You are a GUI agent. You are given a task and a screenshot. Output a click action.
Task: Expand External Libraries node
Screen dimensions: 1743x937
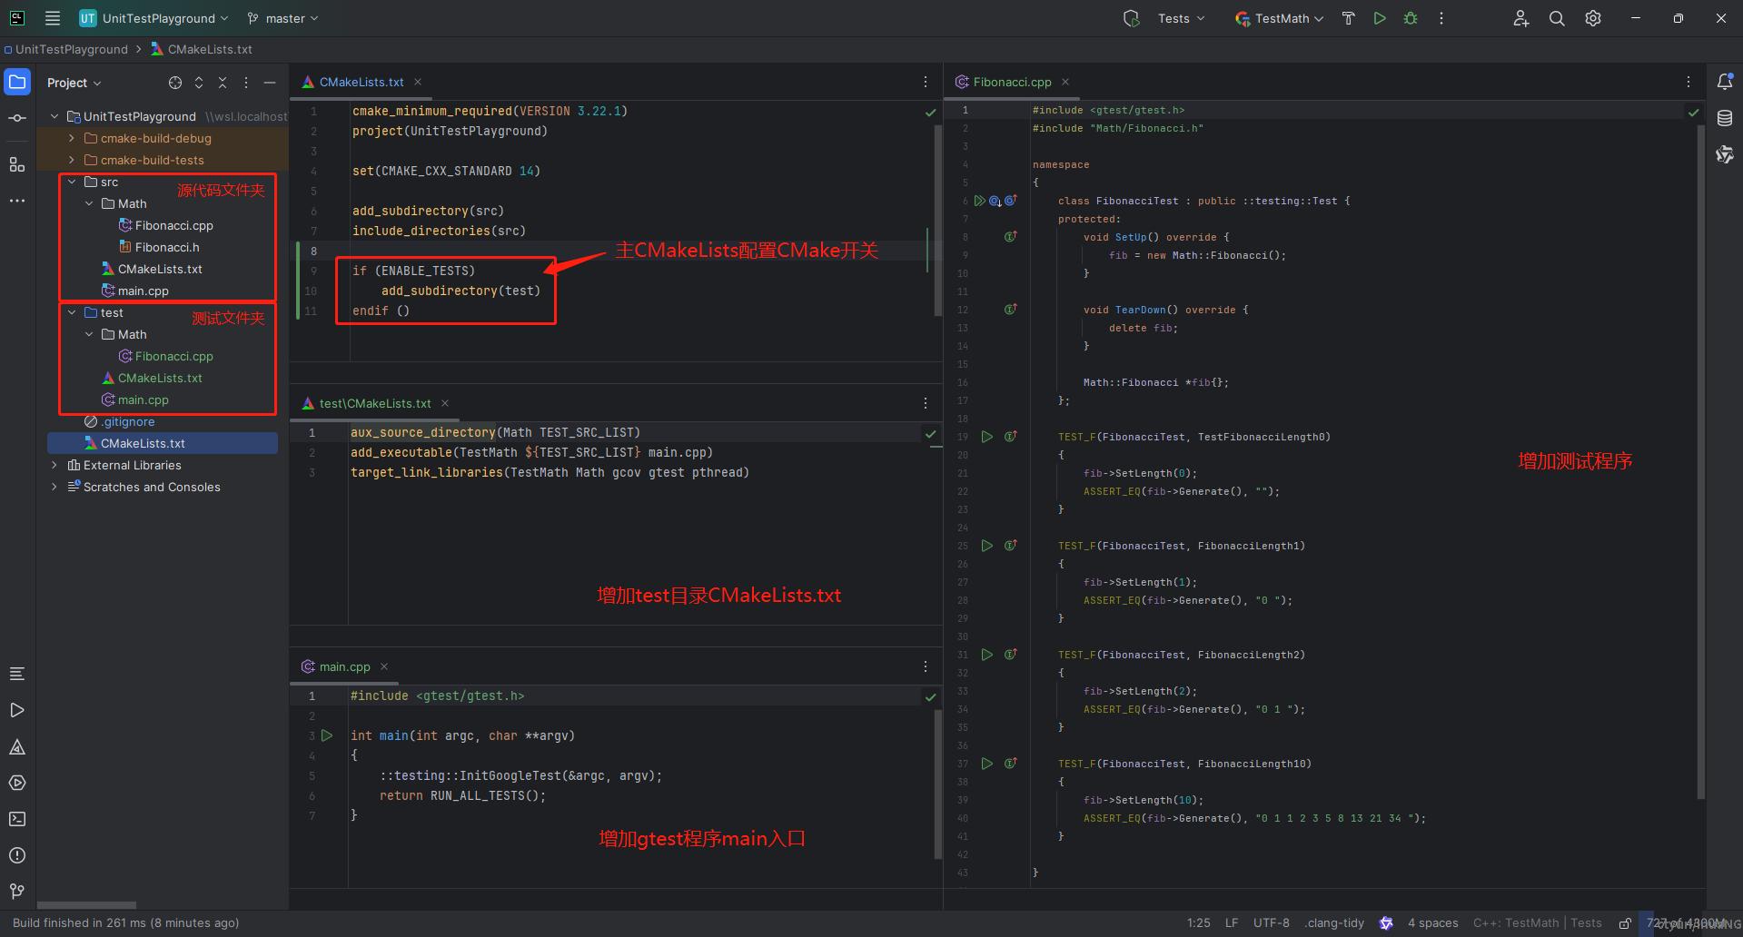(x=54, y=465)
